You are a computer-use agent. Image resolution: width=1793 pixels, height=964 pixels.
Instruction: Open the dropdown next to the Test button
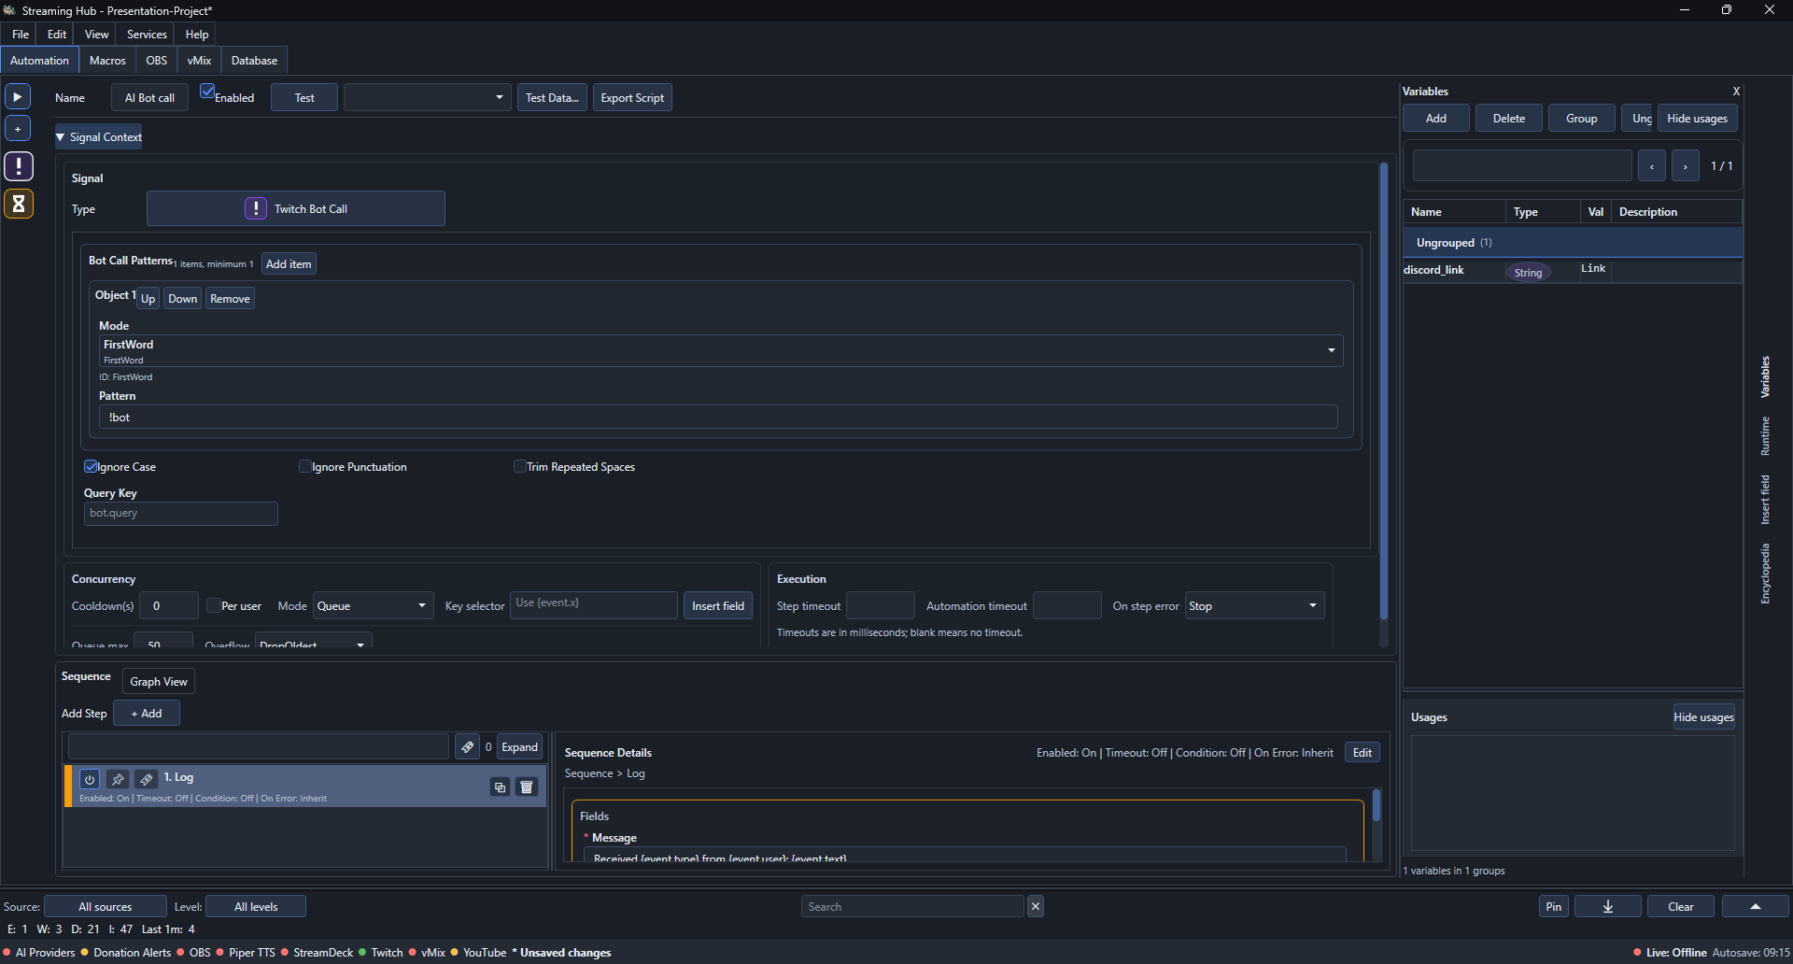tap(428, 97)
